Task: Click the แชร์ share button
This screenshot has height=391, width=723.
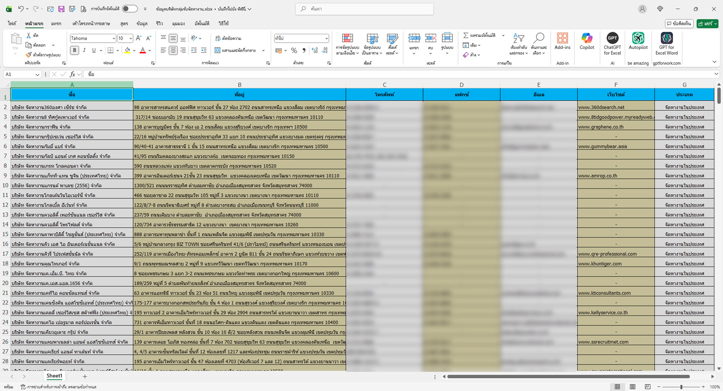Action: 707,24
